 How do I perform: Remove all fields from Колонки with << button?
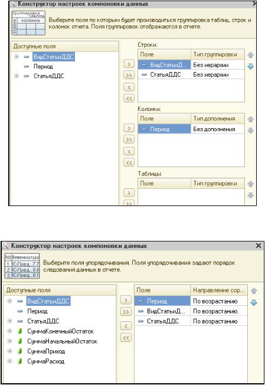pos(129,162)
